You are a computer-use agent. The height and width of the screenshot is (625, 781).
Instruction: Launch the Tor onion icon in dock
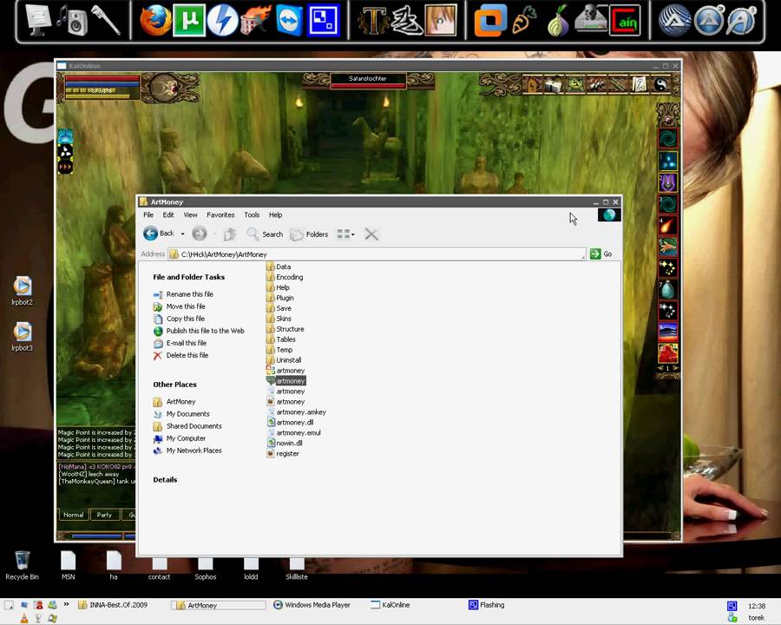[558, 21]
